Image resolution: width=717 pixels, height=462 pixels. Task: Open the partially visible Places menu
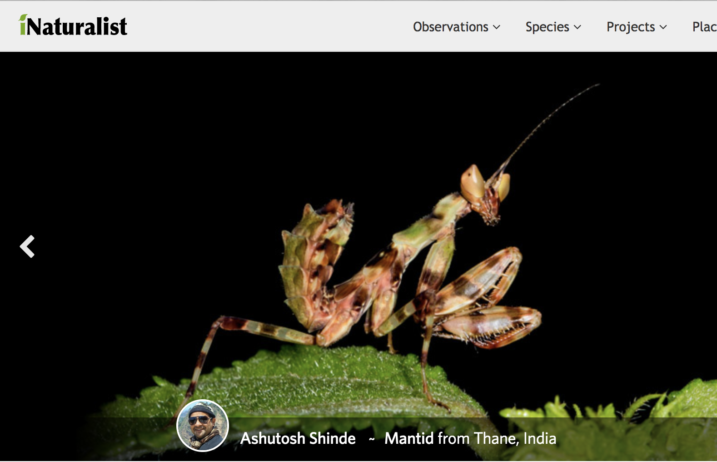(x=704, y=27)
